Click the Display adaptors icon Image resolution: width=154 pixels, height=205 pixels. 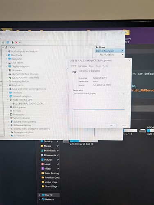pos(9,66)
